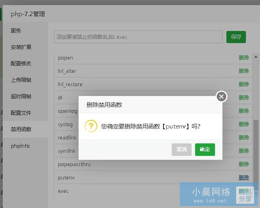Delete the ini_restore function entry
This screenshot has width=260, height=208.
point(244,84)
